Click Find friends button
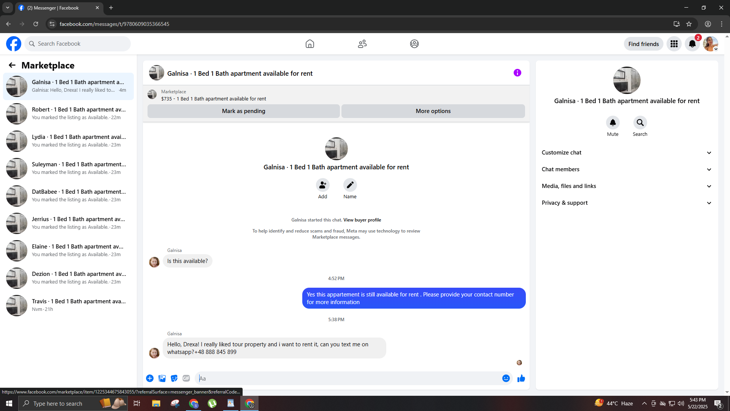Screen dimensions: 730x411 pyautogui.click(x=644, y=44)
